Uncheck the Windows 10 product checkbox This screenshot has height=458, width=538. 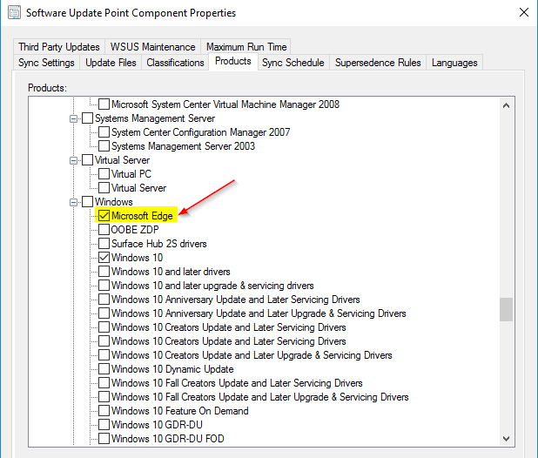[x=104, y=258]
